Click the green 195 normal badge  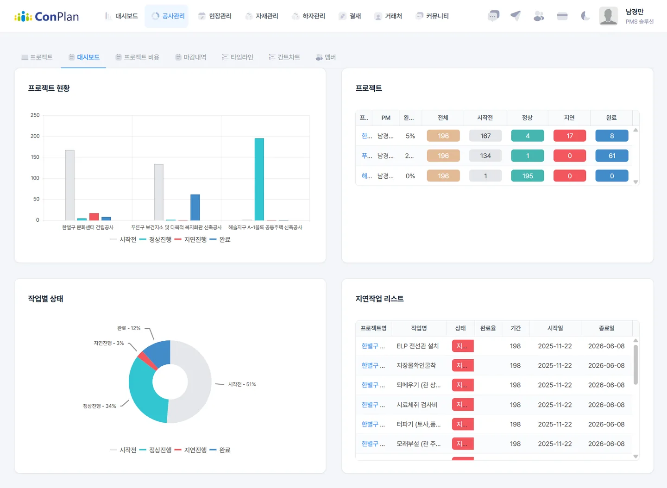point(528,176)
